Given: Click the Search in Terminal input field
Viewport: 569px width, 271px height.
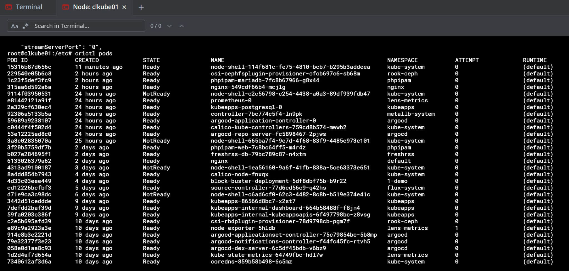Looking at the screenshot, I should (x=83, y=26).
